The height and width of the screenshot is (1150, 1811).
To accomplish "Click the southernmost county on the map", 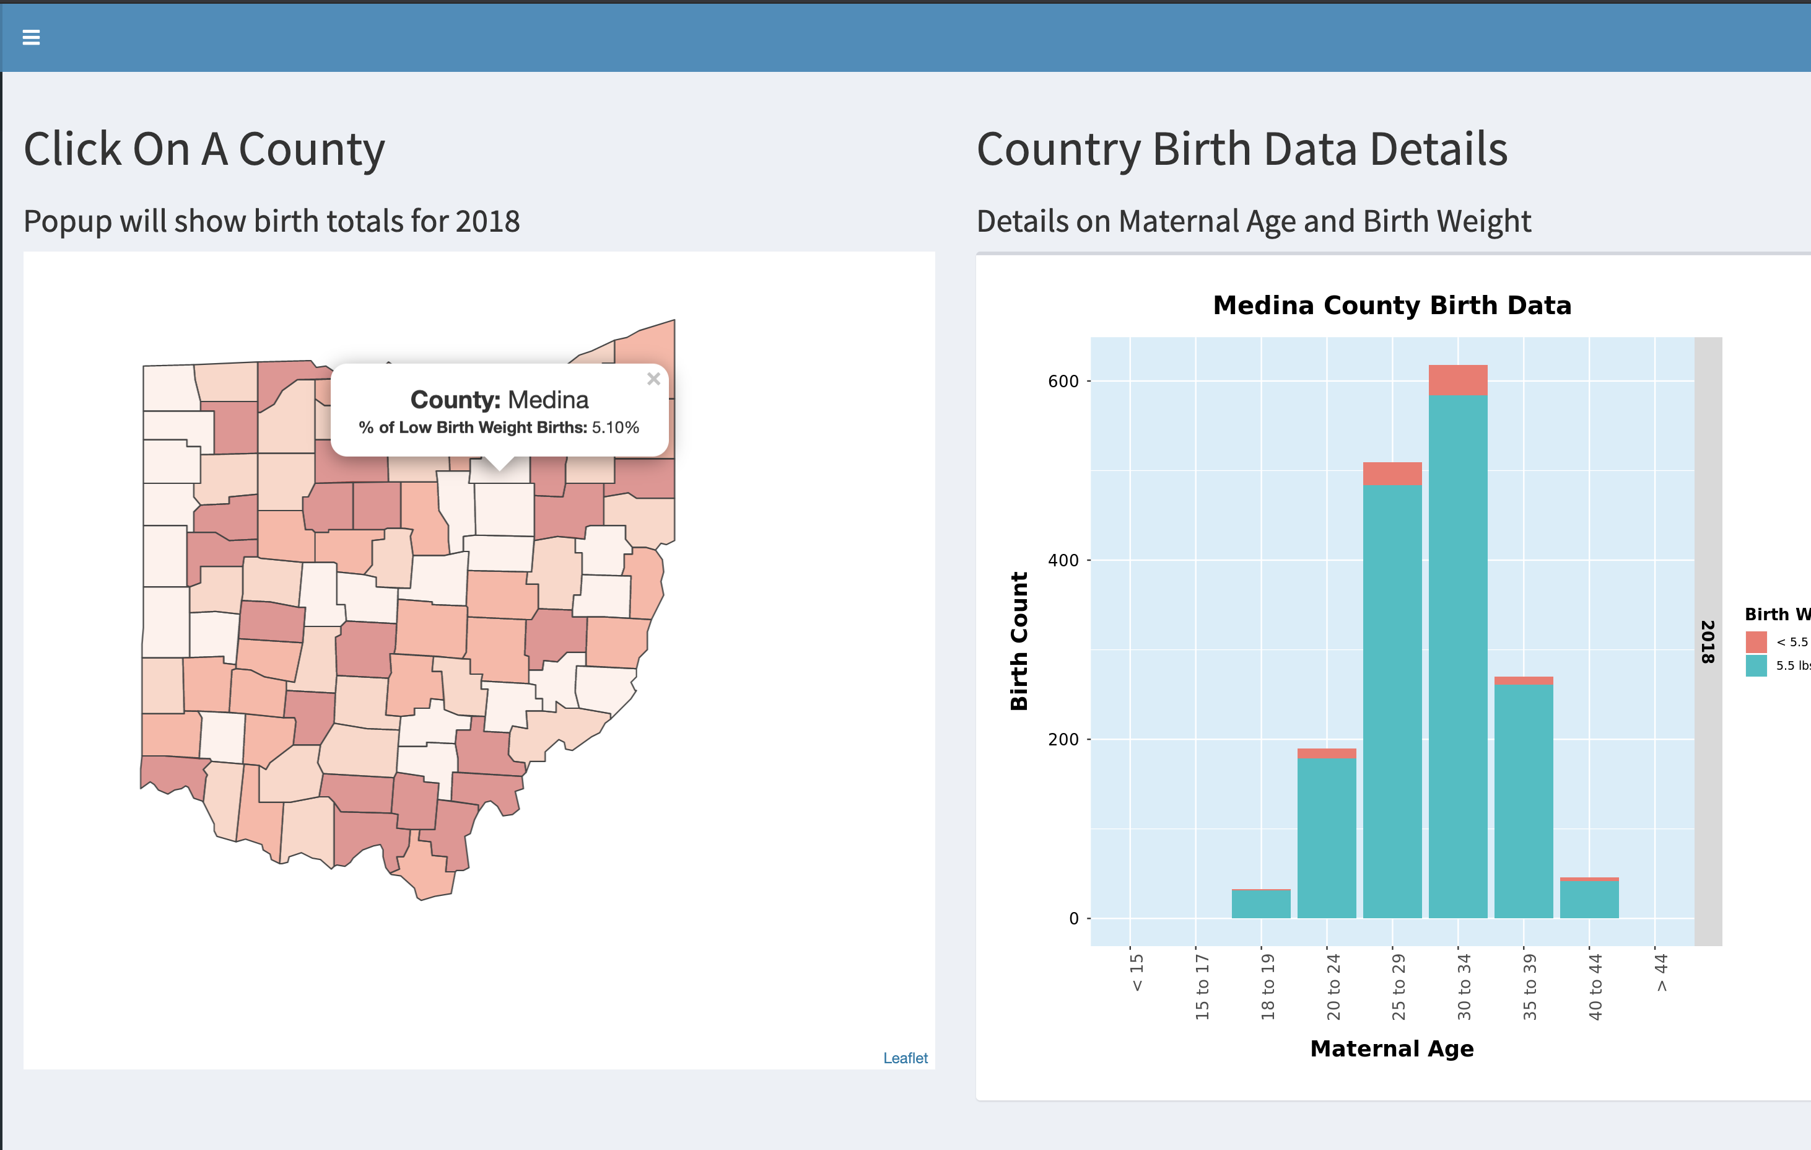I will click(427, 873).
